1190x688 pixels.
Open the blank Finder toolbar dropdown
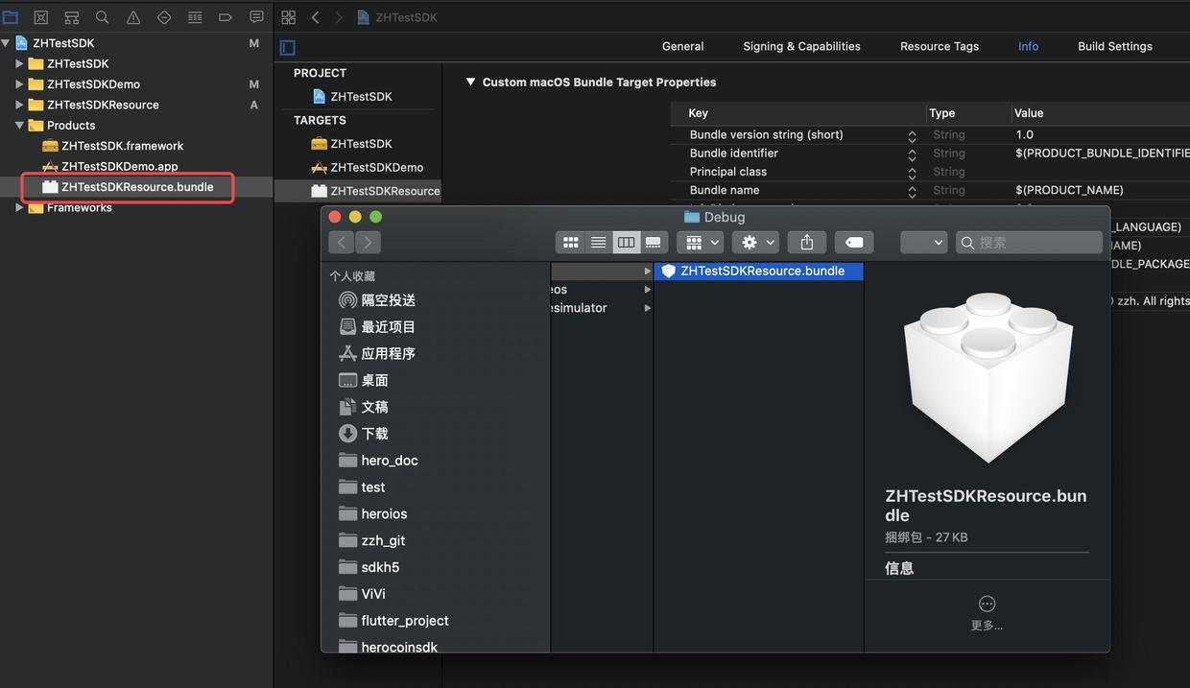click(924, 242)
